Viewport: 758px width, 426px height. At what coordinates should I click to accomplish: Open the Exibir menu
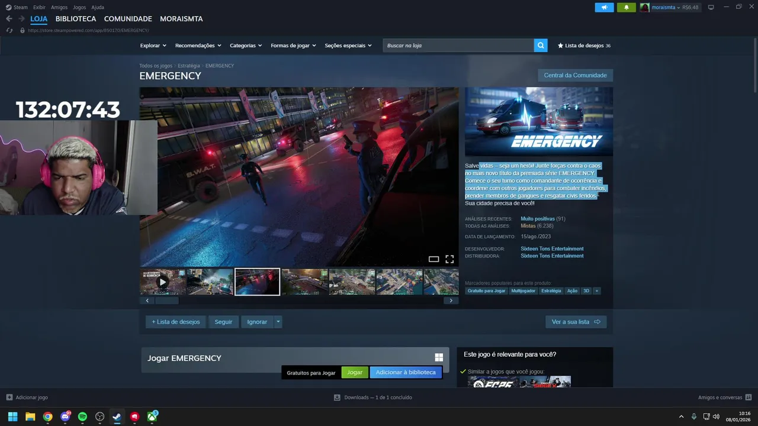[39, 7]
